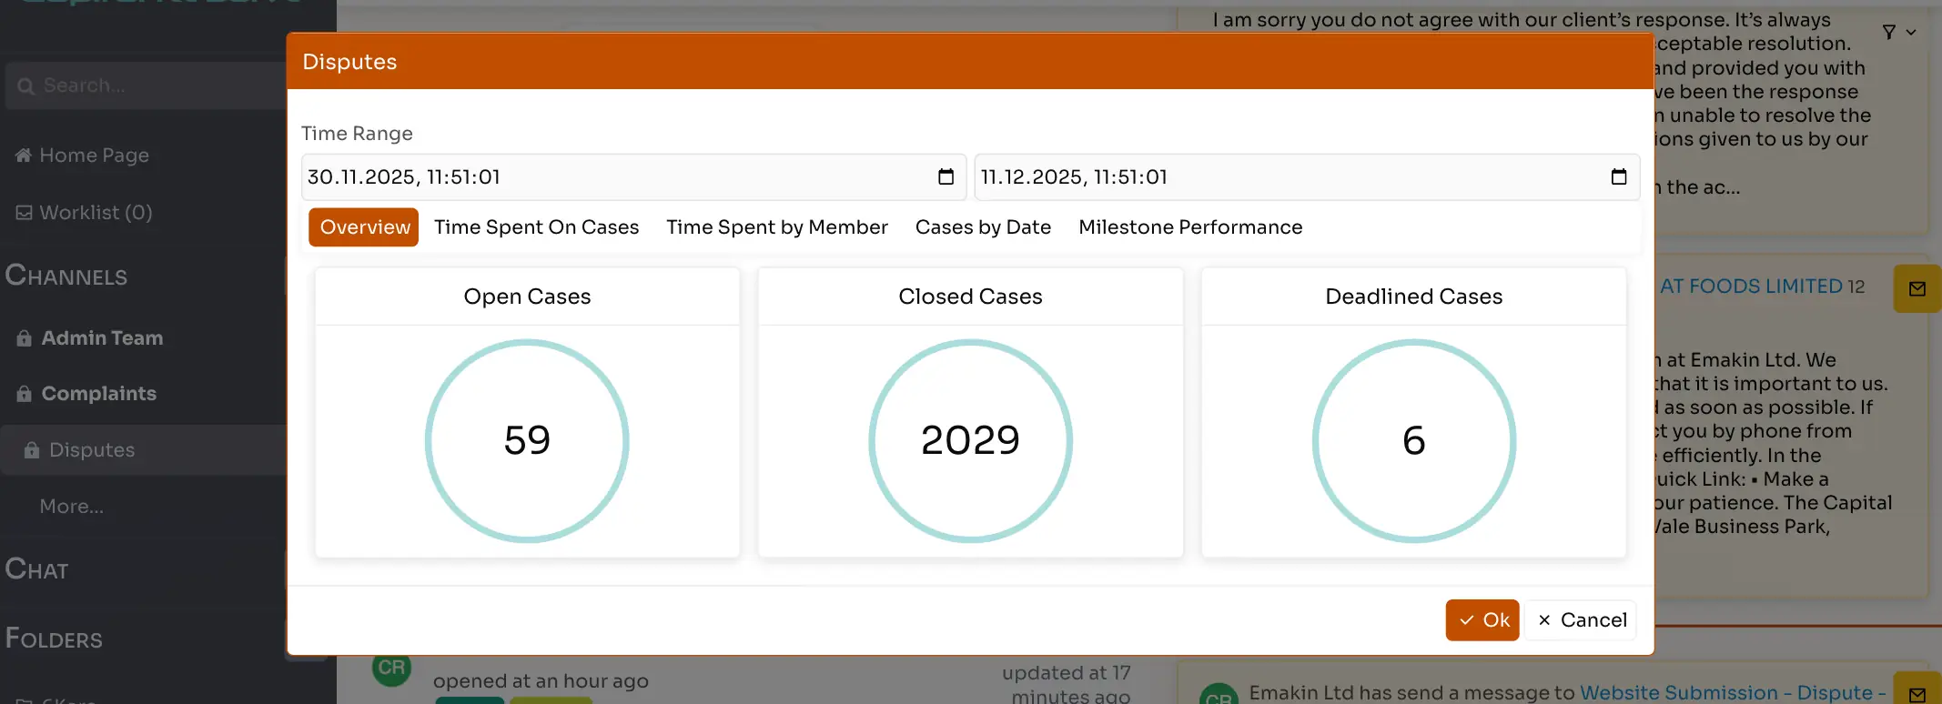Click the filter funnel icon
This screenshot has height=704, width=1942.
click(1889, 32)
